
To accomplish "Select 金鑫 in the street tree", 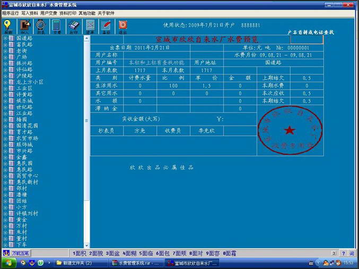I will [22, 157].
